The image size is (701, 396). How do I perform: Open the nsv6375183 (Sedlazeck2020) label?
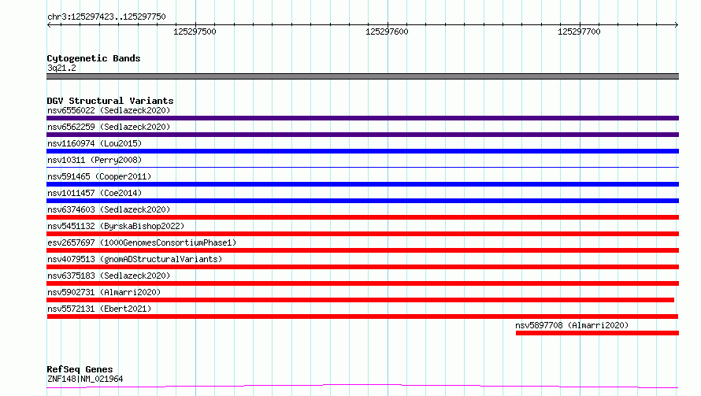click(x=109, y=276)
